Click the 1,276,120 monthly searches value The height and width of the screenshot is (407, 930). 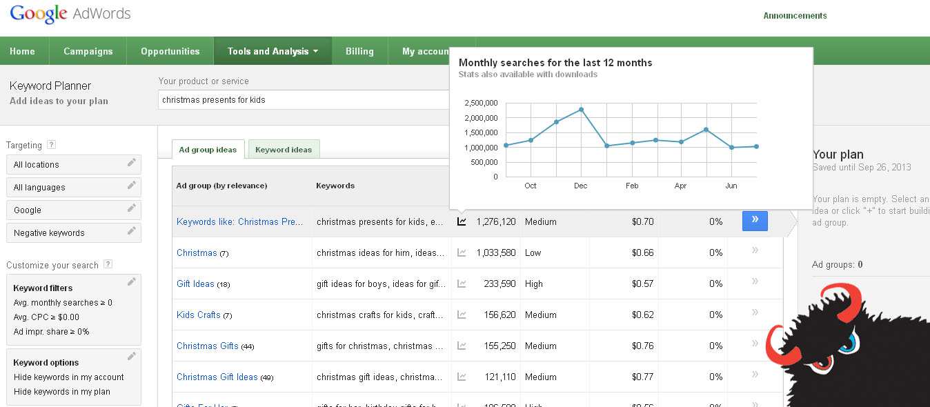click(496, 222)
